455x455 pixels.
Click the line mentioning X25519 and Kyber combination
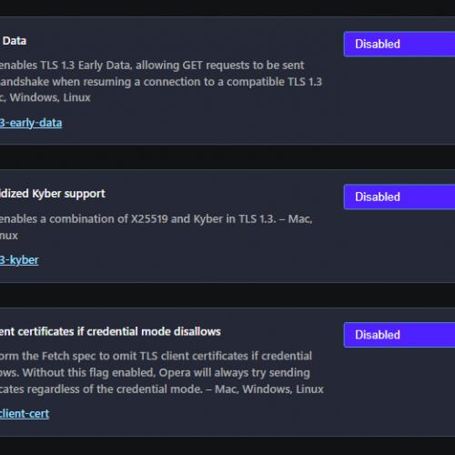157,218
